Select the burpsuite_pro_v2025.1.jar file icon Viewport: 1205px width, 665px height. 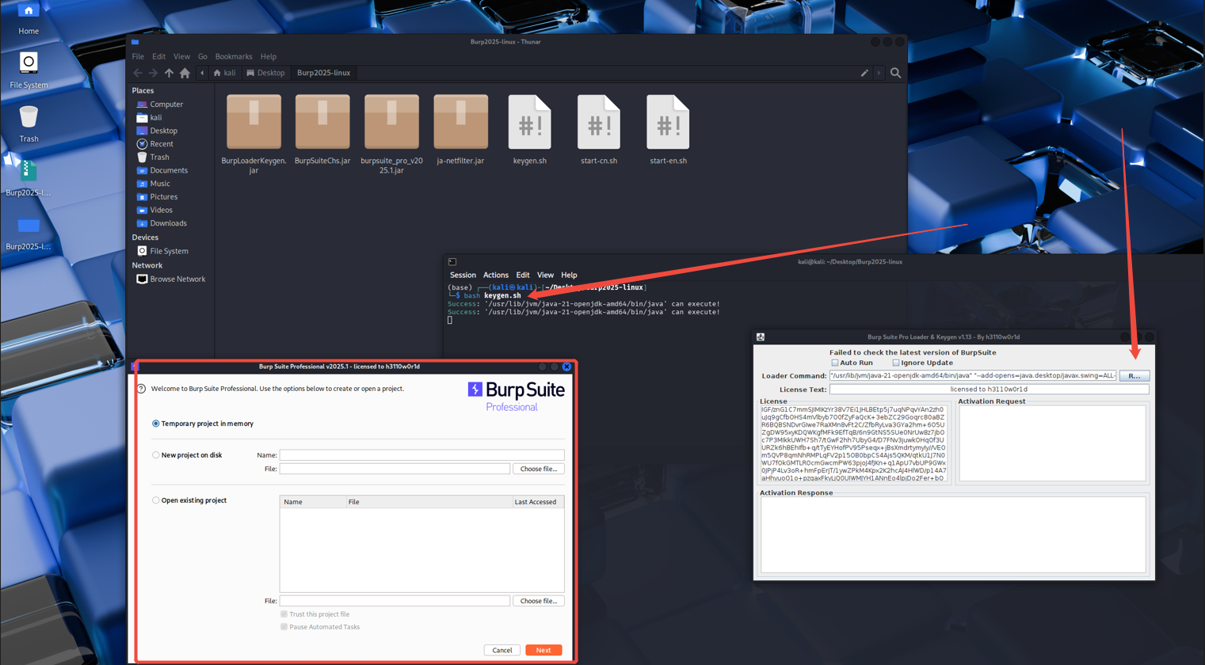point(391,123)
